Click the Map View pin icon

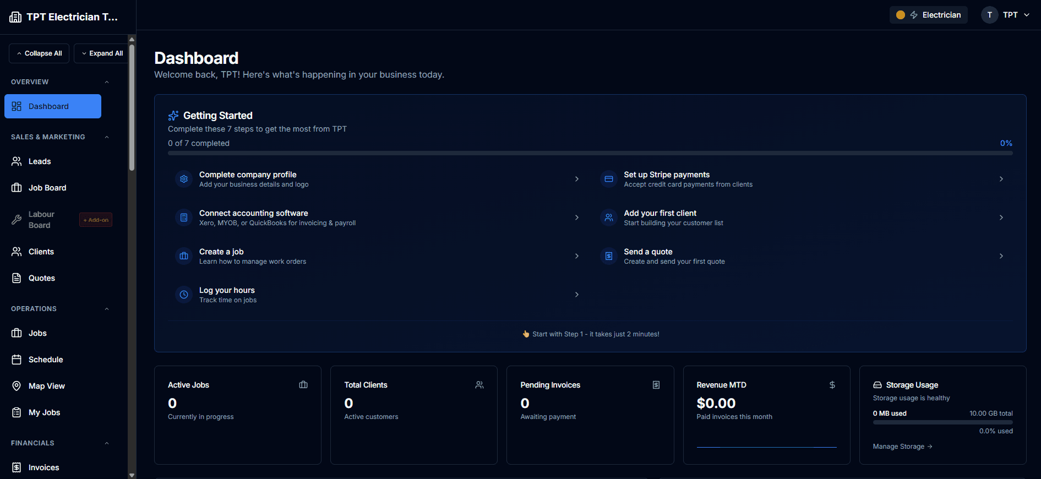[17, 386]
